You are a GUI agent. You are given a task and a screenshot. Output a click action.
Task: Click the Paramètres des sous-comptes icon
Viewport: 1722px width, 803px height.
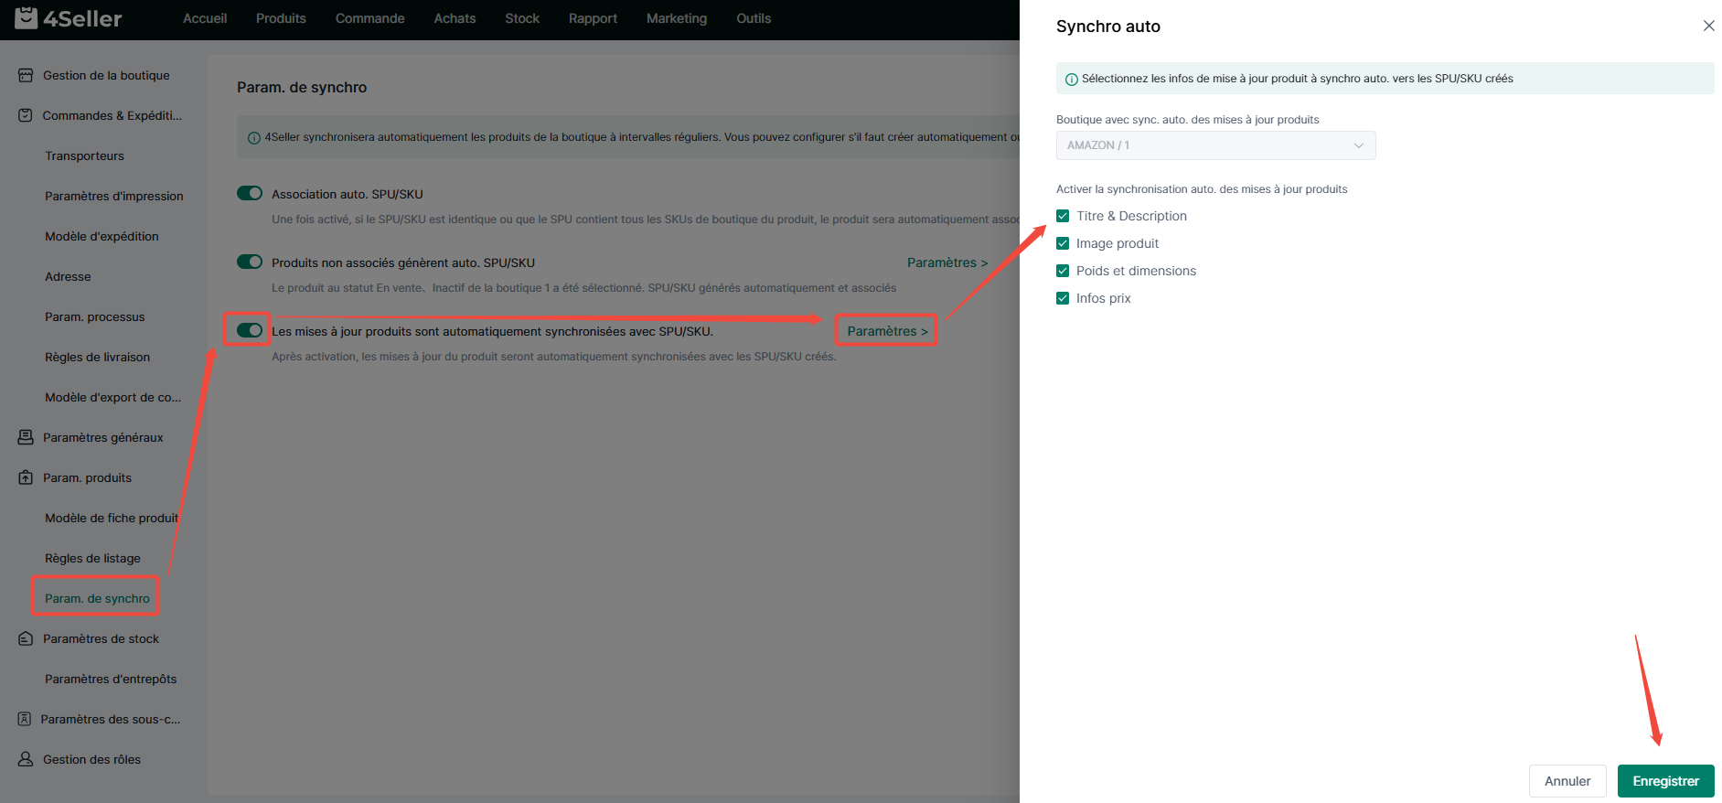click(26, 719)
